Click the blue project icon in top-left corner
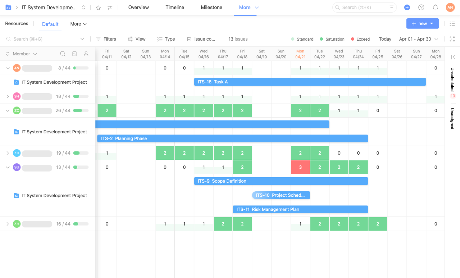The width and height of the screenshot is (460, 278). [x=8, y=7]
